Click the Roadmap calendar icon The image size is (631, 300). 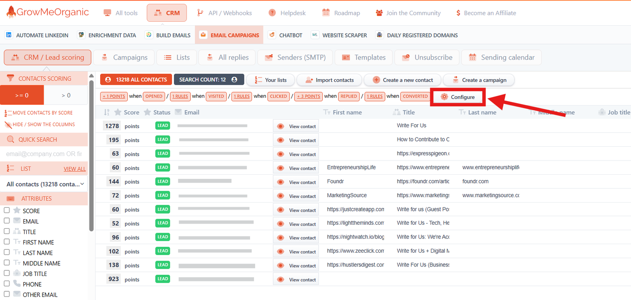point(326,13)
